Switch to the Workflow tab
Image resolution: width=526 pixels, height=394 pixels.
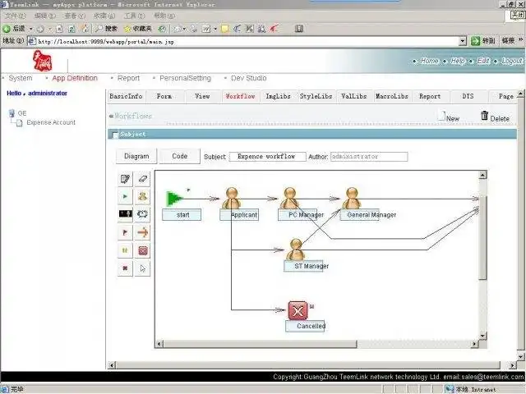click(x=240, y=96)
